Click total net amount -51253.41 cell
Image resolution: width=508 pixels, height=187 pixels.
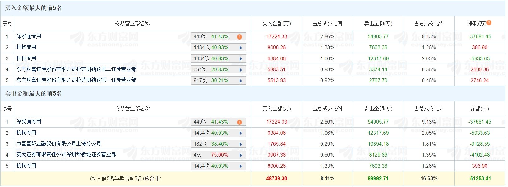click(480, 179)
